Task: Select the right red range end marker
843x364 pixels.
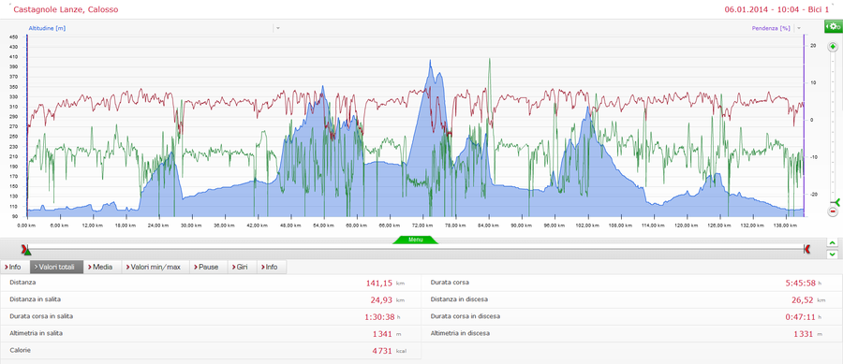Action: pos(806,248)
